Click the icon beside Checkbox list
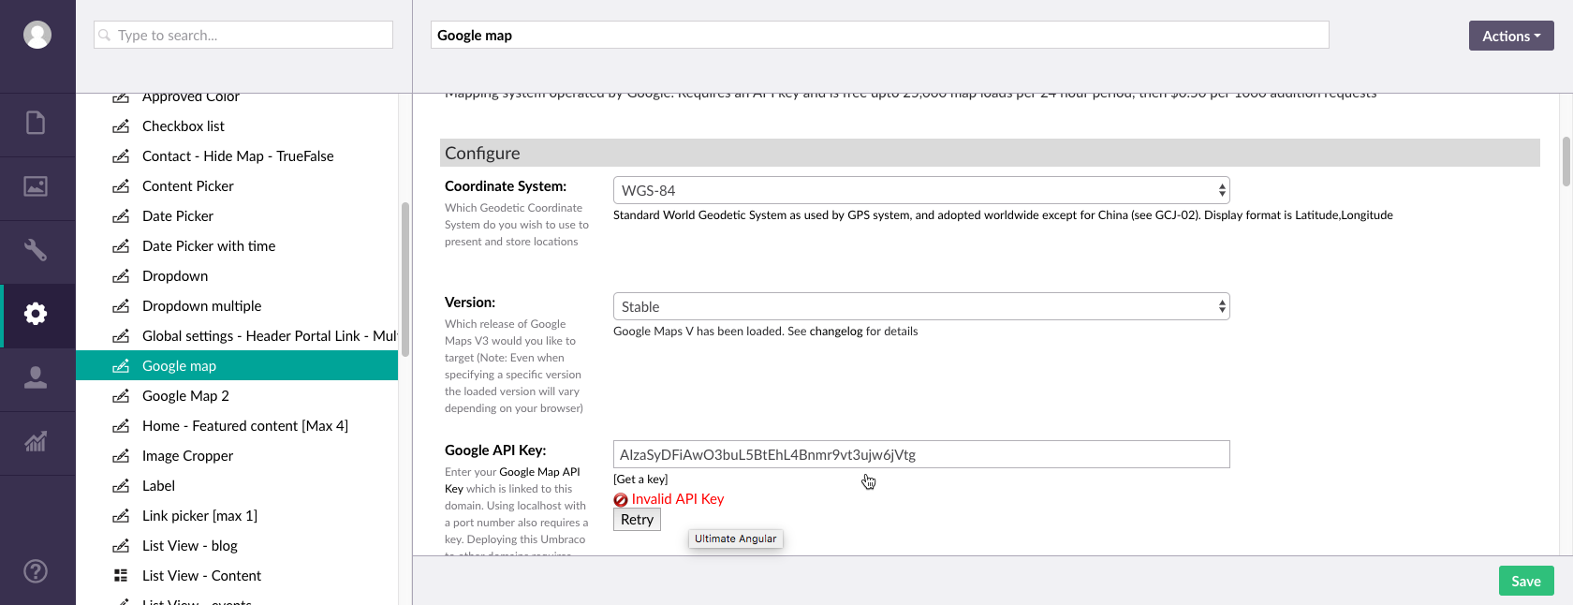This screenshot has height=605, width=1573. (x=121, y=126)
